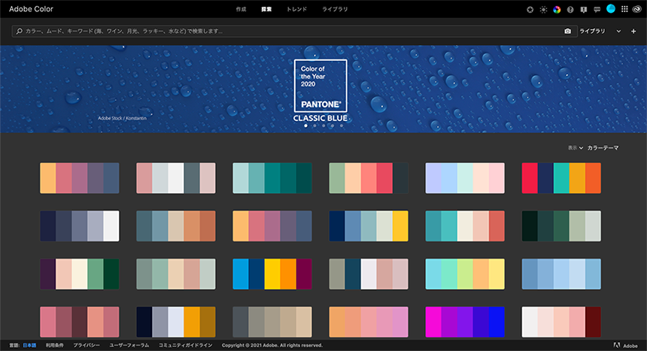Open the speech bubble chat icon
Viewport: 647px width, 351px height.
tap(597, 10)
